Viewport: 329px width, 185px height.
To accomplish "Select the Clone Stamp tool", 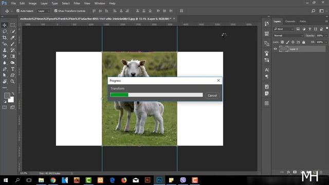I will [x=5, y=50].
